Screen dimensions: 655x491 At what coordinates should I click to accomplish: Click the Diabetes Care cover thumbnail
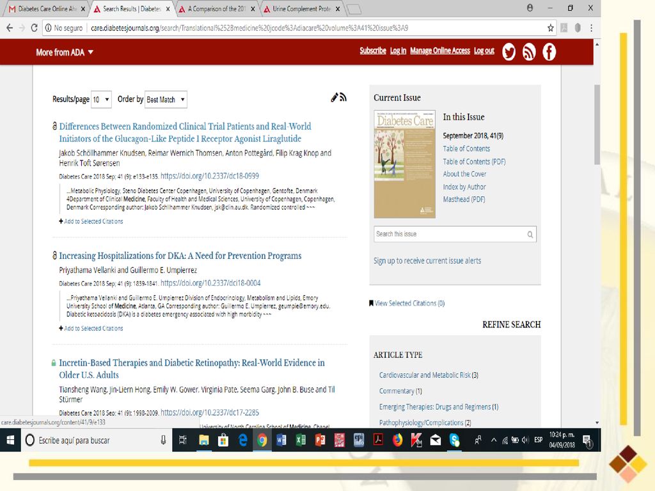point(404,164)
